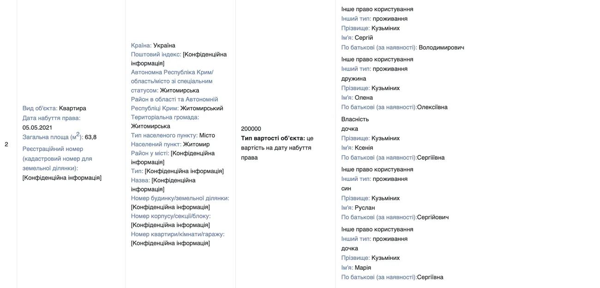Click the Номер будинку/земельної ділянки label

click(x=180, y=198)
